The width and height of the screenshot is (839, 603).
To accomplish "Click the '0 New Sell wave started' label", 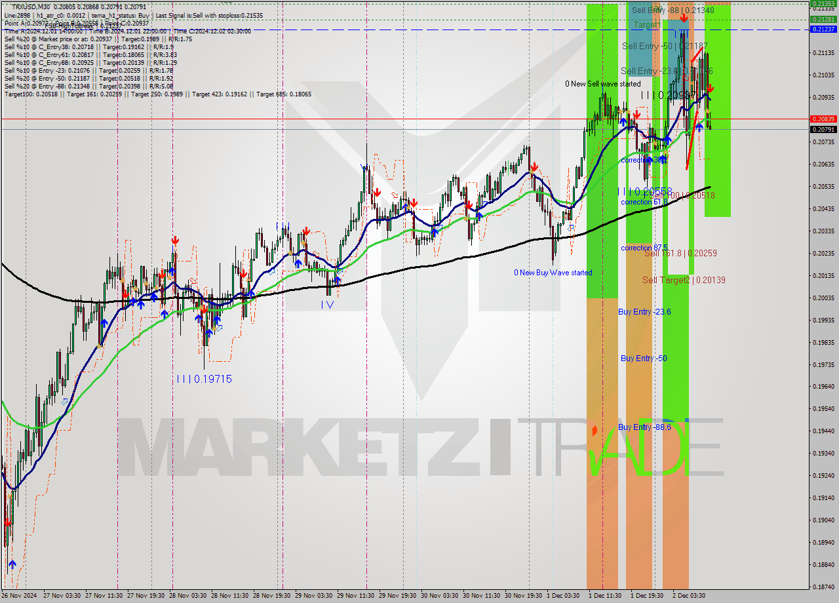I will click(603, 84).
